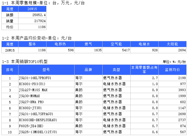Select the F6025-JE4(HE) model cell
The image size is (188, 137).
pos(46,126)
